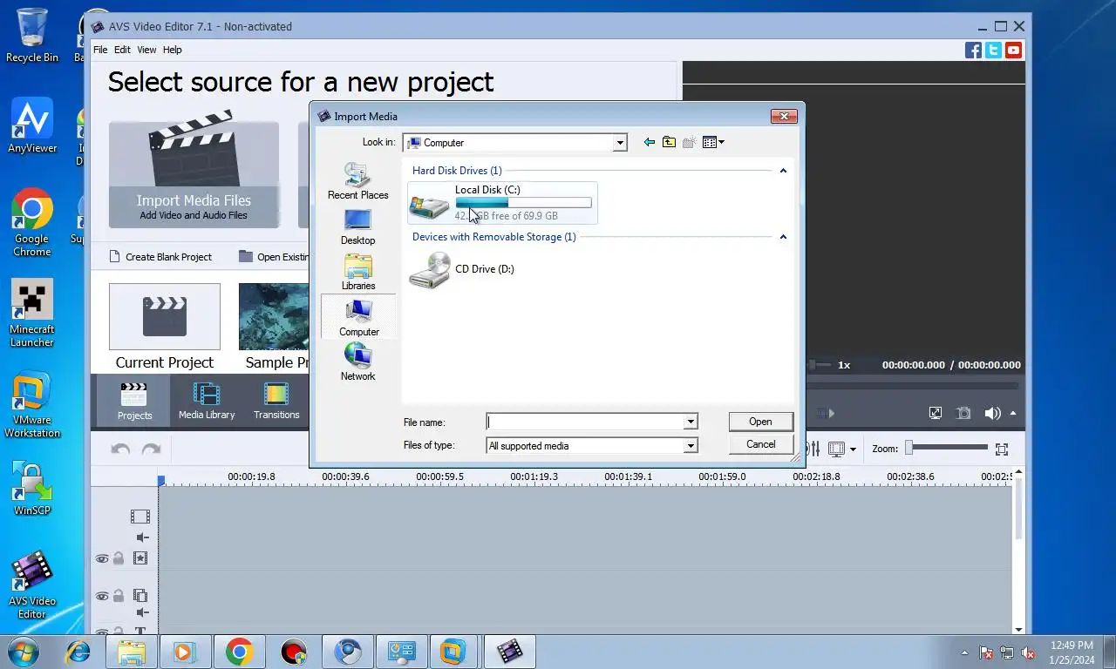
Task: Switch to Media Library tab
Action: tap(207, 402)
